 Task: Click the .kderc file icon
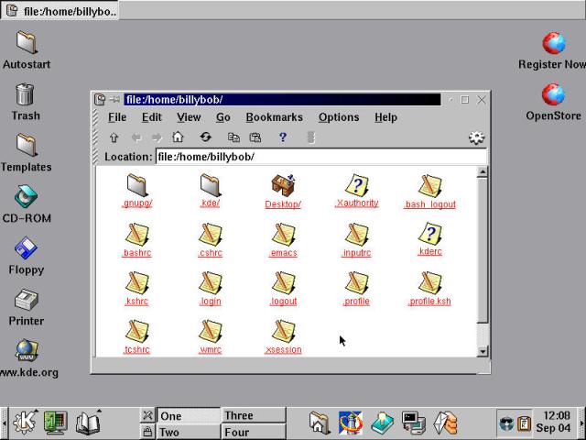point(429,234)
